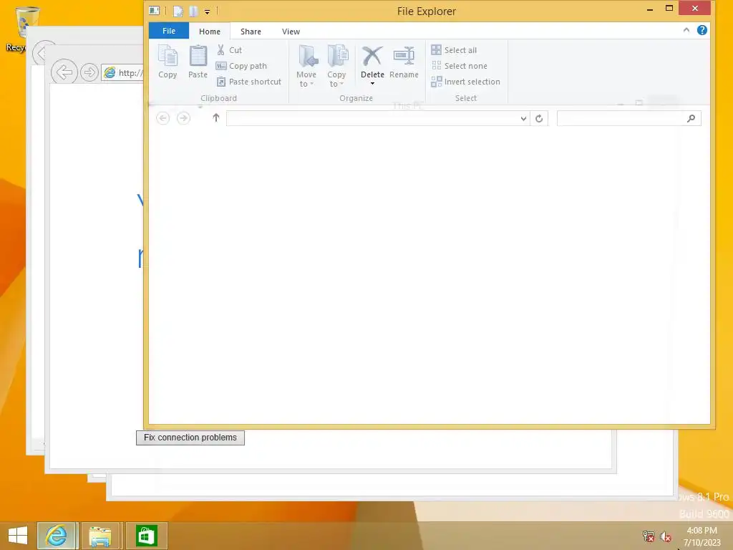Open File Explorer from taskbar

[100, 536]
